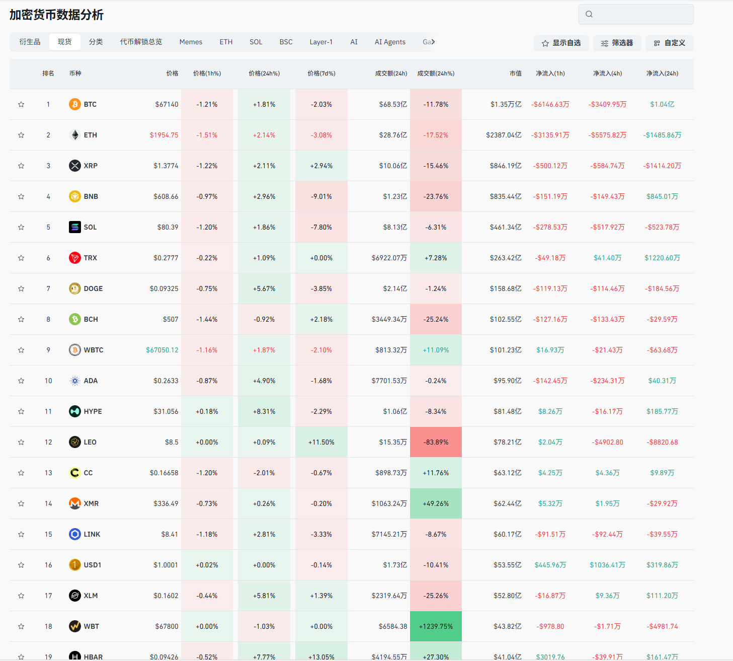The image size is (733, 661).
Task: Focus the search input field
Action: click(641, 14)
